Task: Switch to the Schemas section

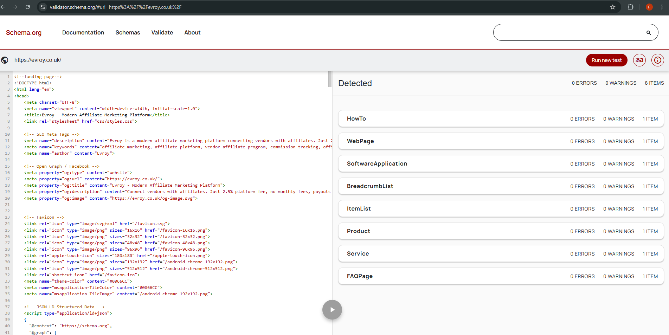Action: pos(128,32)
